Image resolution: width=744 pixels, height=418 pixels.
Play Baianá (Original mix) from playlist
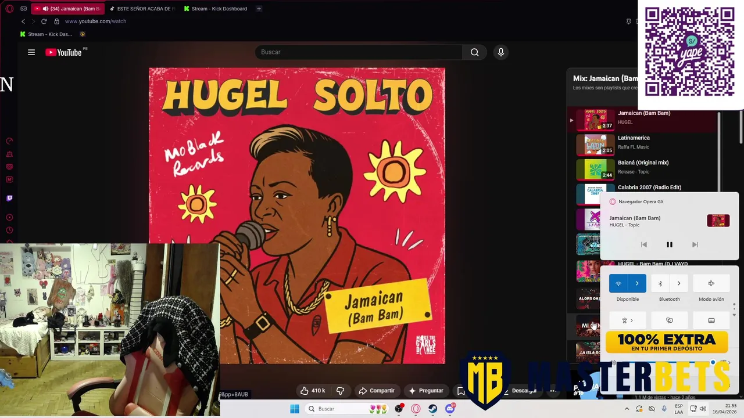[x=643, y=169]
